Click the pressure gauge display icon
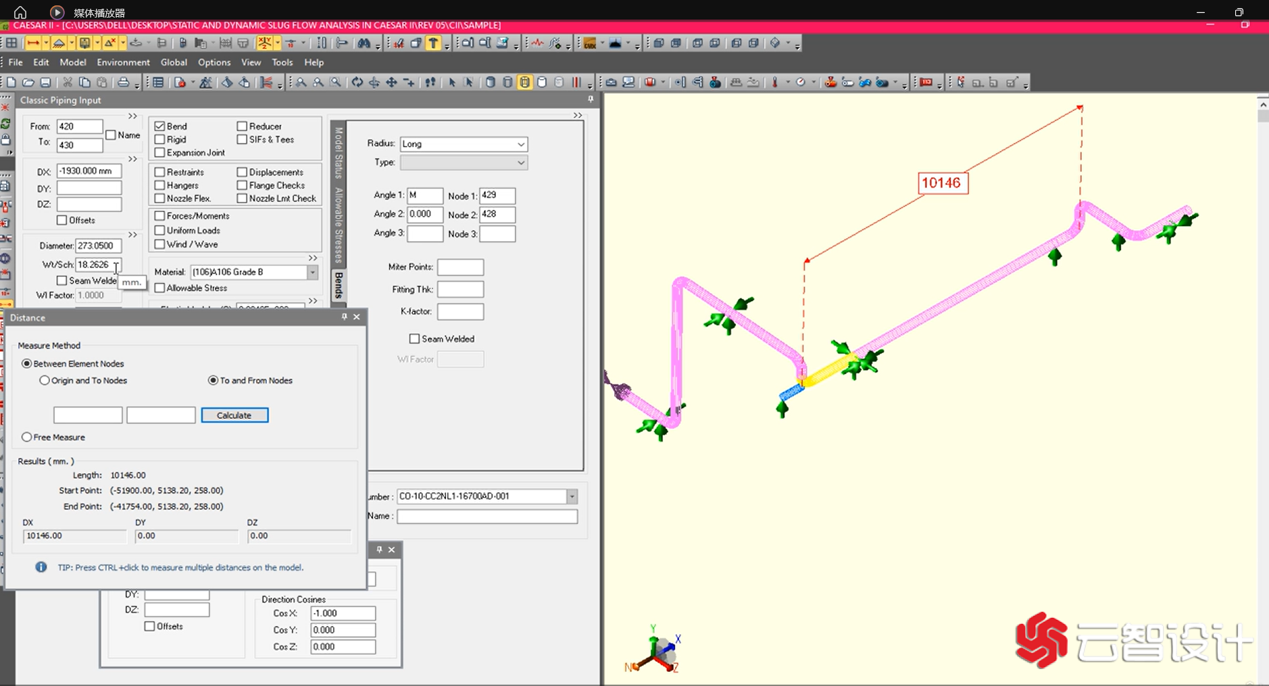This screenshot has width=1269, height=686. pyautogui.click(x=801, y=82)
